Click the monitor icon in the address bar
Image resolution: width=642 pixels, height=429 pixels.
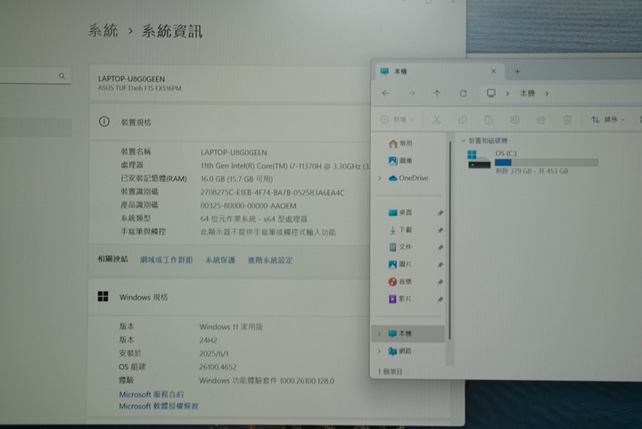pyautogui.click(x=491, y=94)
